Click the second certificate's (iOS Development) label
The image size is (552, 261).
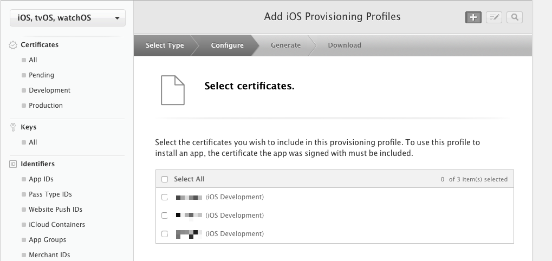coord(235,216)
